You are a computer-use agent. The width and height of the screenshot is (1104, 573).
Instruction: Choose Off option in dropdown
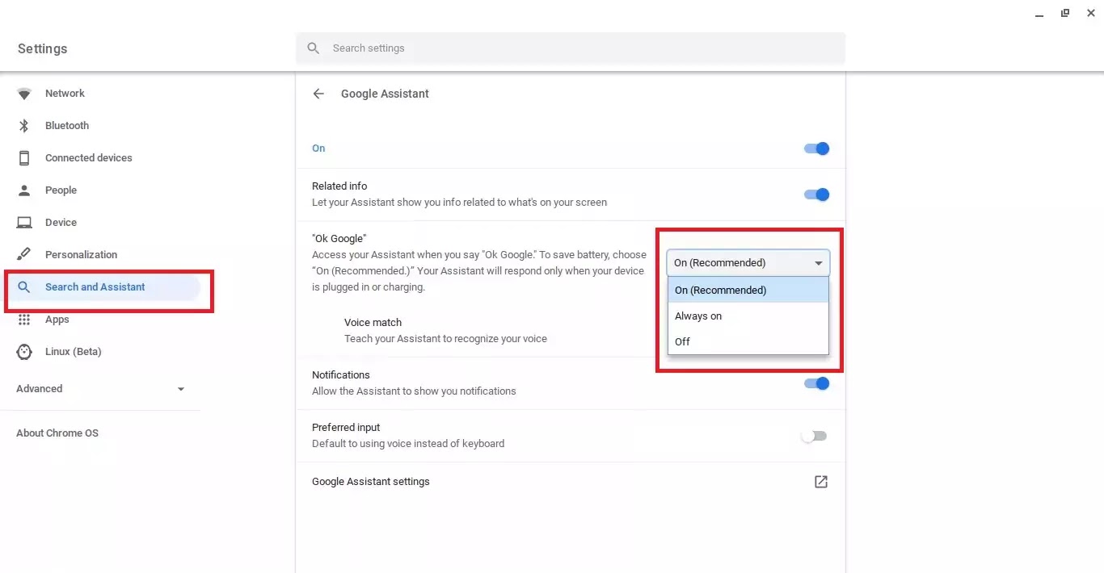coord(748,342)
